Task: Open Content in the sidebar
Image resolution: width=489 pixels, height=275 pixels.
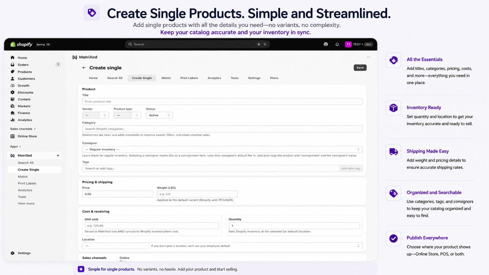Action: click(x=24, y=99)
